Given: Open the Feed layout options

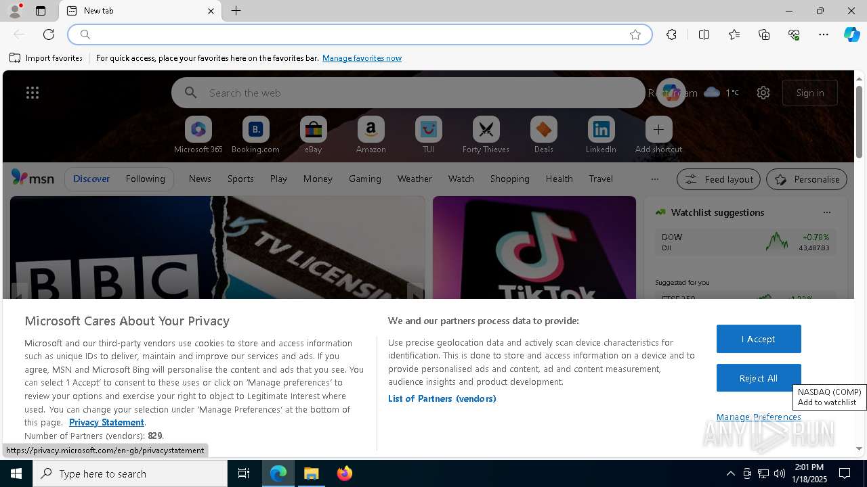Looking at the screenshot, I should tap(719, 179).
